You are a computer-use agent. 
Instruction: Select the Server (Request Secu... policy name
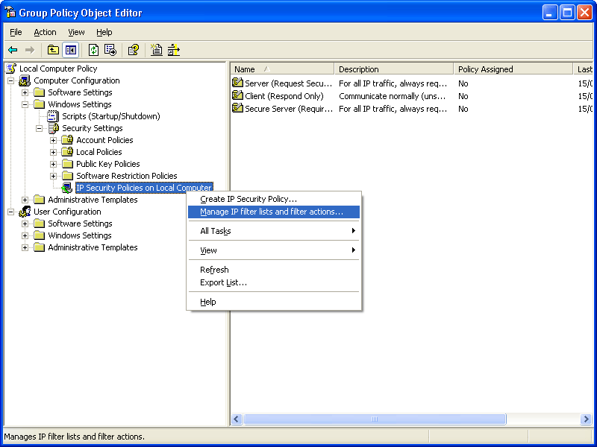click(x=289, y=83)
